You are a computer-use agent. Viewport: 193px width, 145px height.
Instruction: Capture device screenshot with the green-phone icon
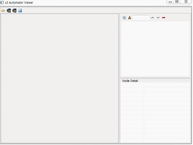(9, 10)
